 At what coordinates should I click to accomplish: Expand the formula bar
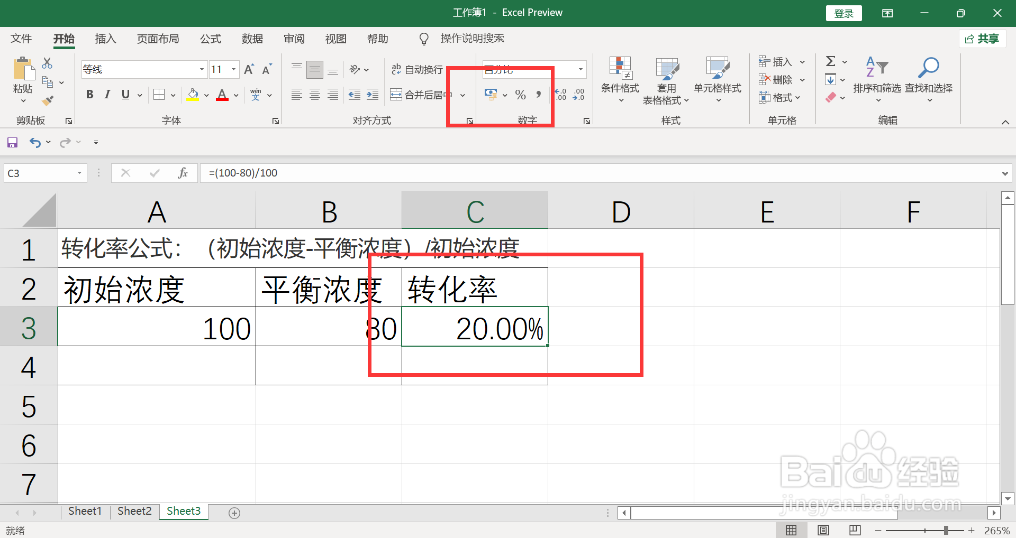tap(1005, 173)
